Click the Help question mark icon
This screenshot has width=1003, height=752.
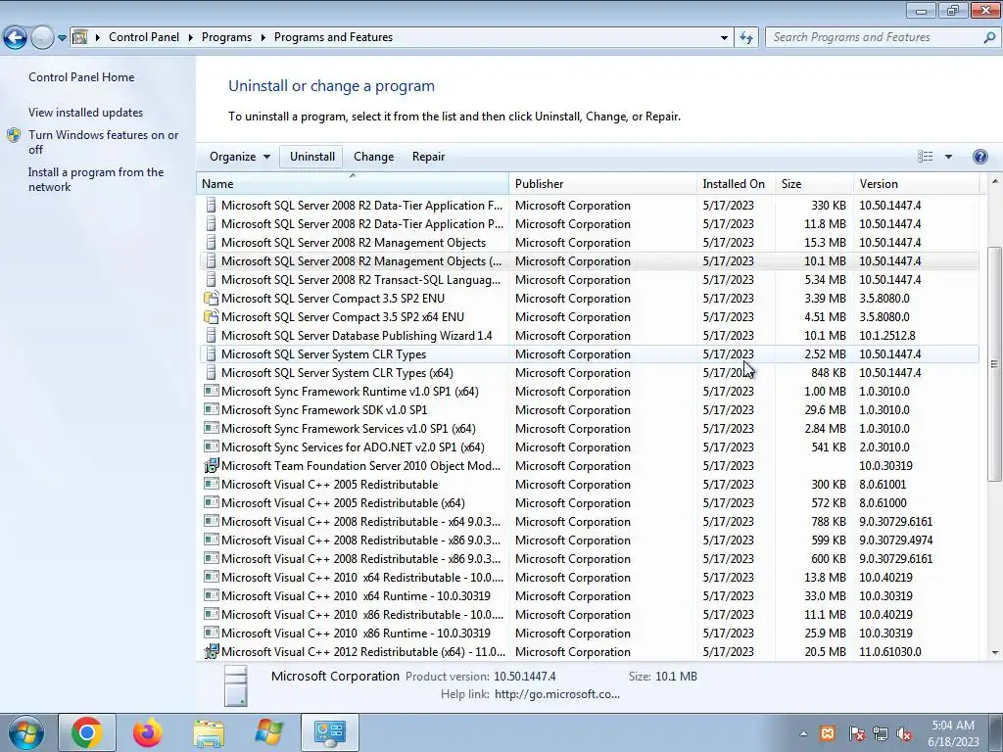coord(979,157)
